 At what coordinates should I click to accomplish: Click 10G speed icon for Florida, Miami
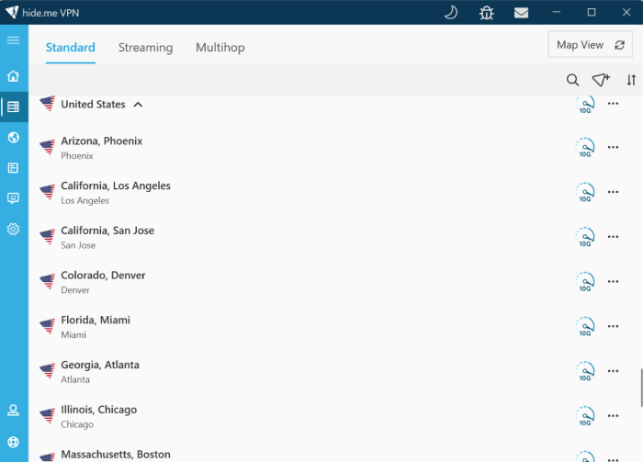tap(585, 326)
